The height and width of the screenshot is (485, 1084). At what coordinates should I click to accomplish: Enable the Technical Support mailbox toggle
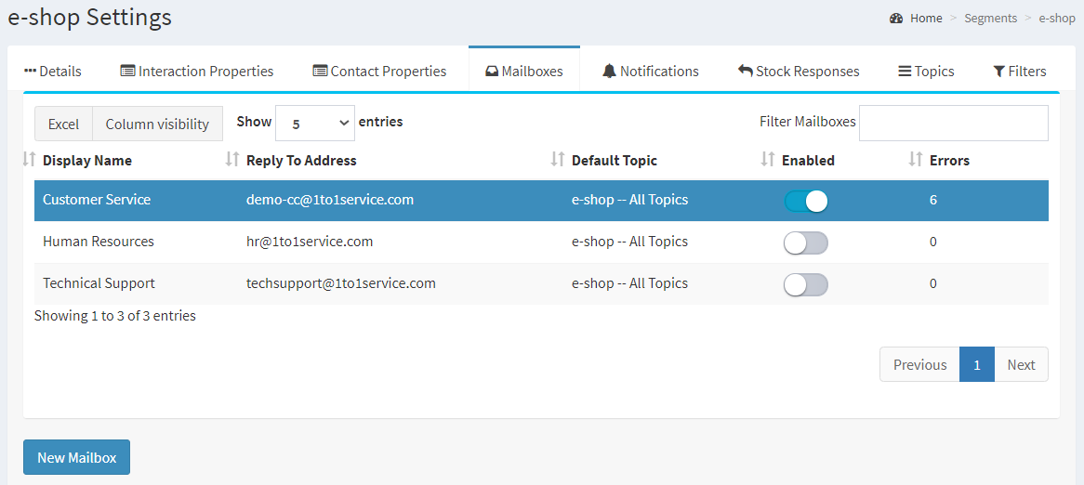(x=806, y=284)
